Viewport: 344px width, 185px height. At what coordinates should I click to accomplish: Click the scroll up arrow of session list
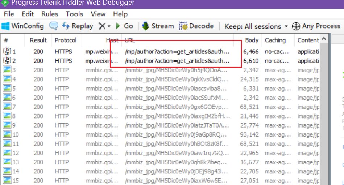tap(324, 39)
